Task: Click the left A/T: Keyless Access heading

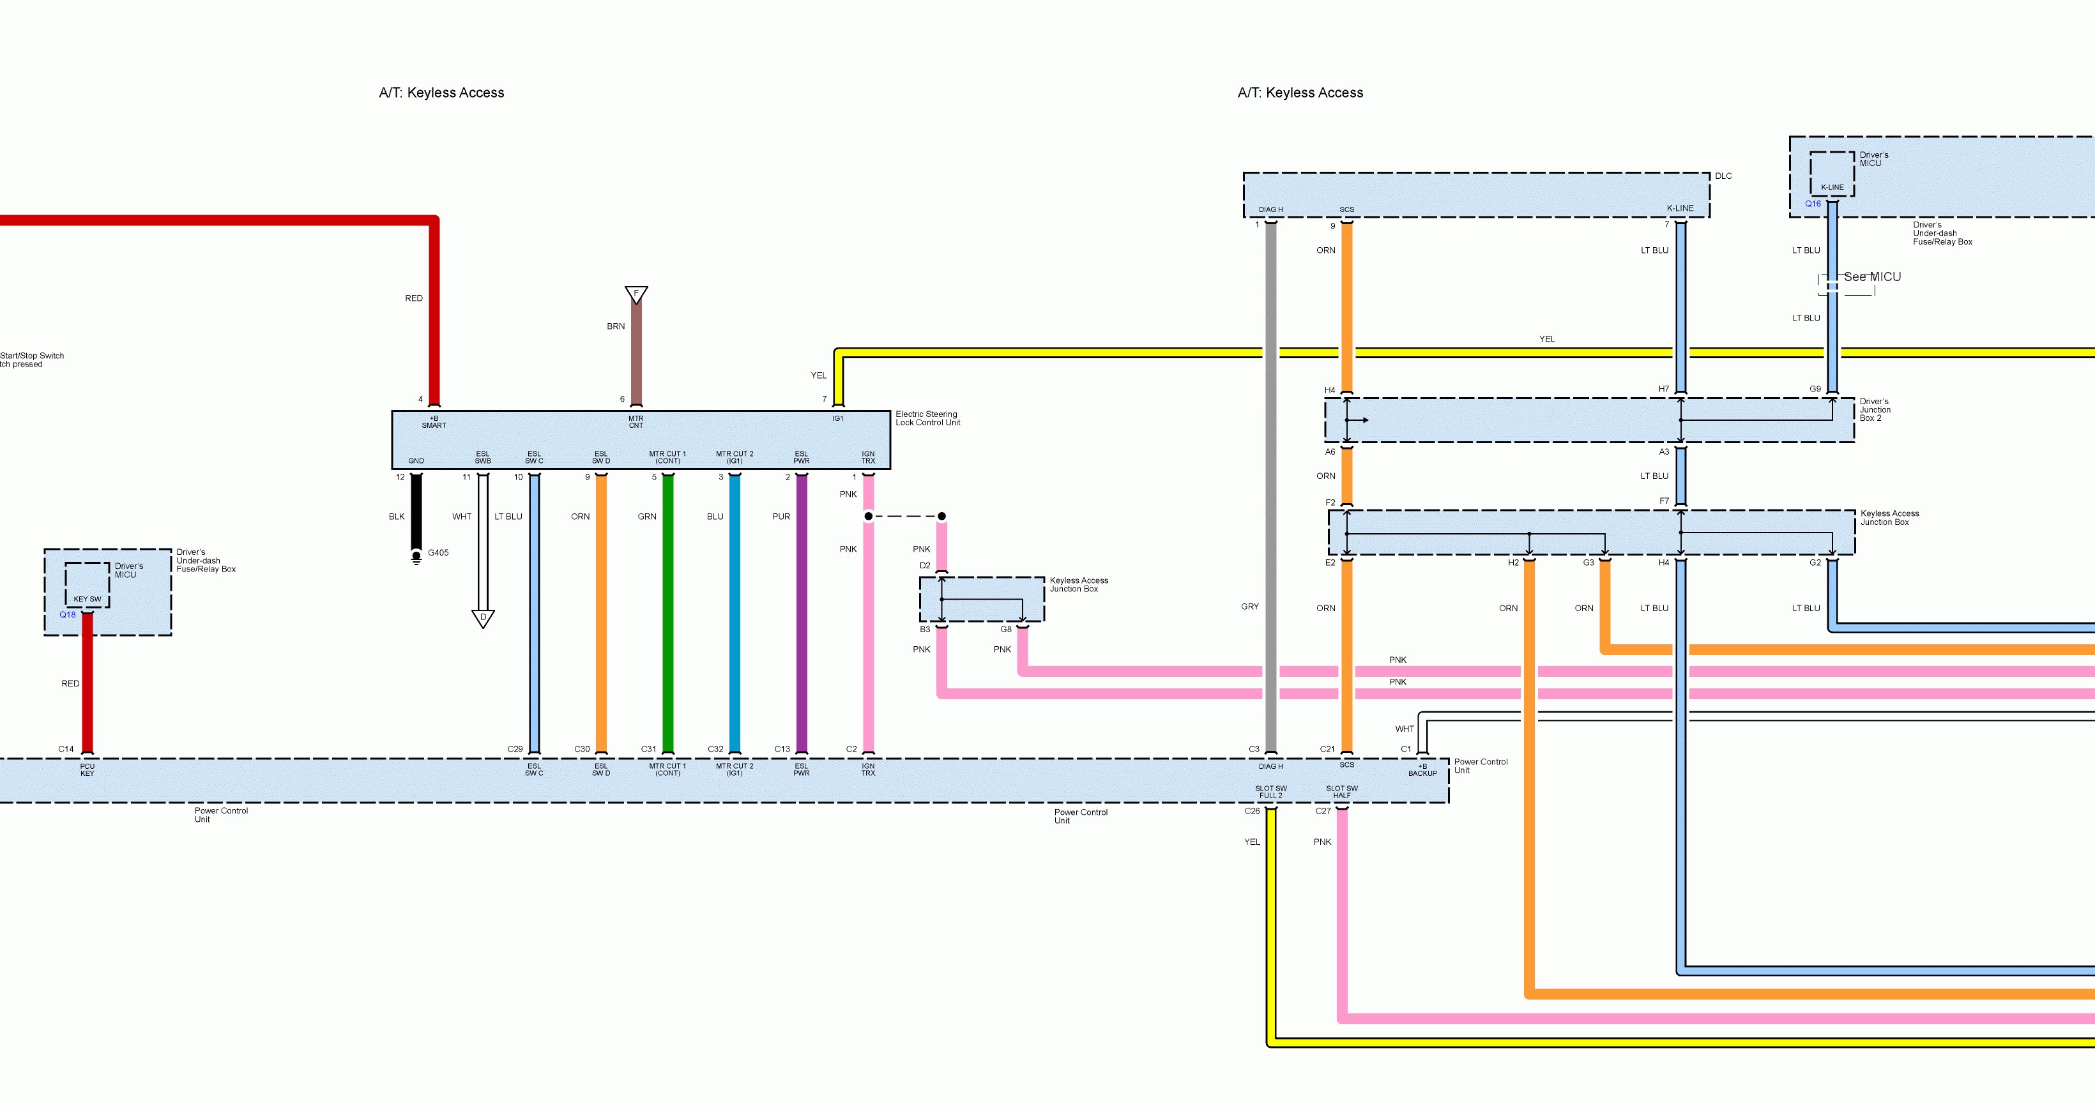Action: (441, 93)
